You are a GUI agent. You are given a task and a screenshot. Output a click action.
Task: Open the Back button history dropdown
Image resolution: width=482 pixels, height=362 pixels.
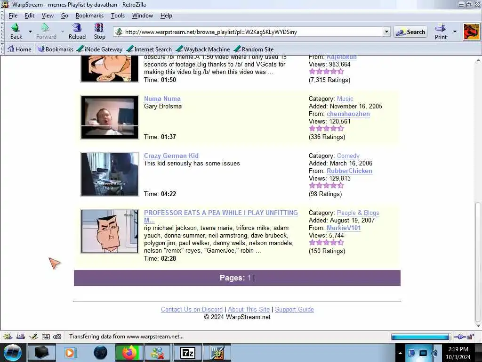pyautogui.click(x=30, y=32)
